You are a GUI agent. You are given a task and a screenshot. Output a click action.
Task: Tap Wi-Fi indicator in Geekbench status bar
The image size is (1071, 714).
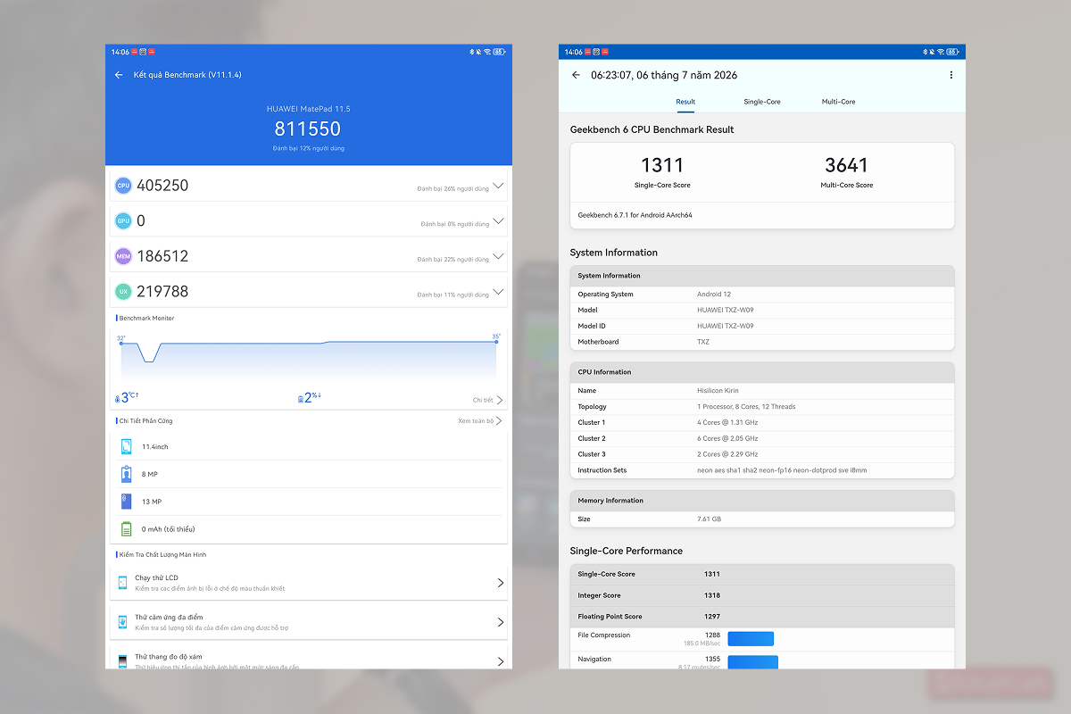(x=941, y=52)
